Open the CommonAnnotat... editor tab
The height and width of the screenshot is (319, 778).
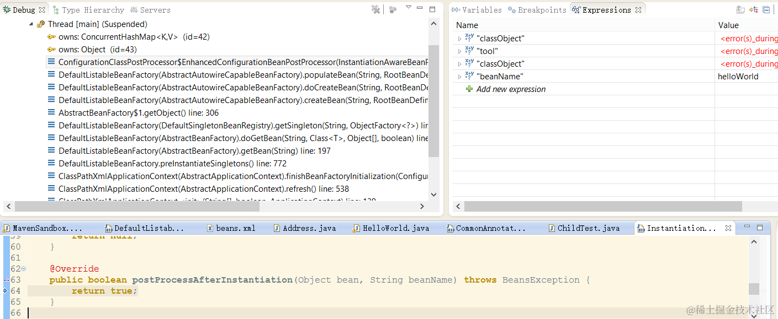coord(486,228)
